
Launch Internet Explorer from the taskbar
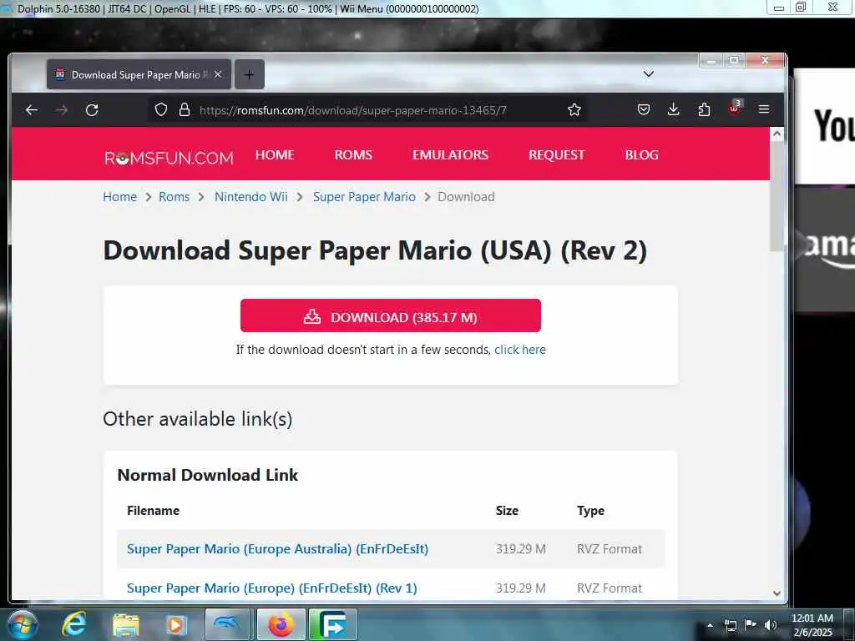coord(73,624)
